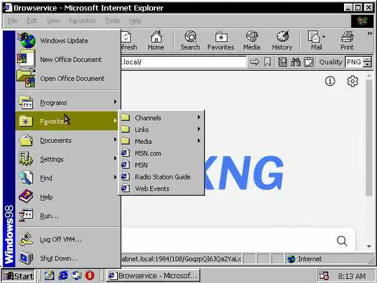The image size is (377, 283).
Task: Click Browservice taskbar button
Action: [153, 275]
